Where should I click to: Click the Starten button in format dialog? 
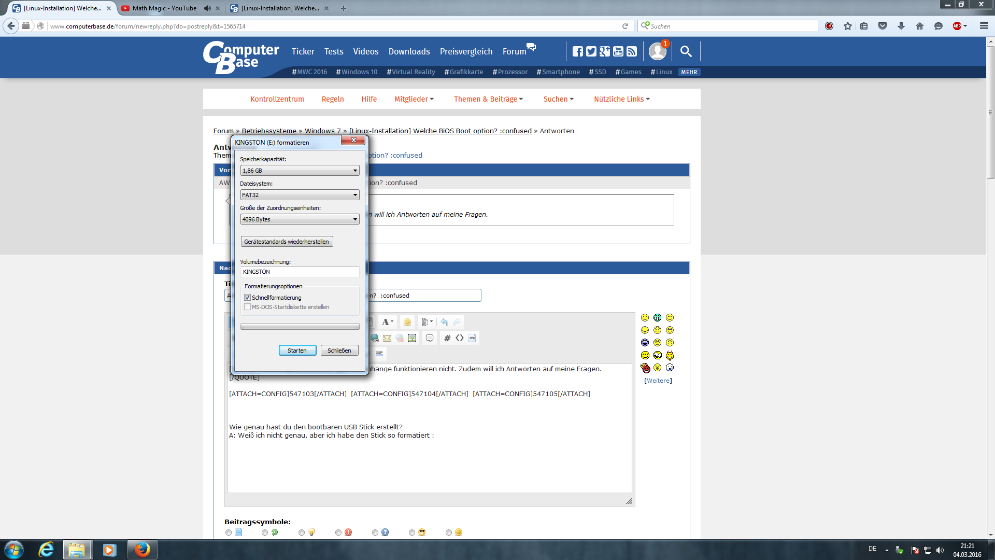297,351
